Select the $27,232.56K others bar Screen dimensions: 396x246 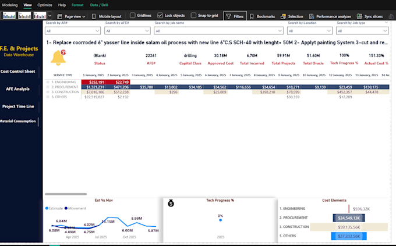point(349,236)
